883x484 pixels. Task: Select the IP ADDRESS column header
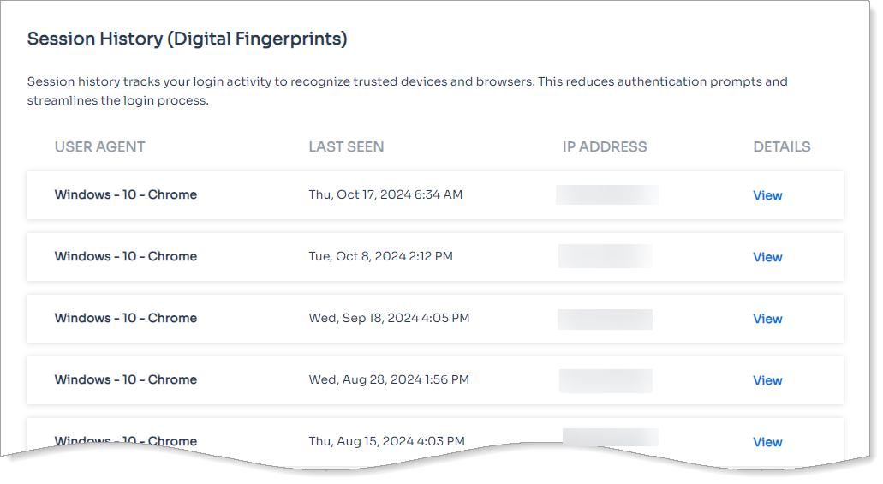pos(605,146)
